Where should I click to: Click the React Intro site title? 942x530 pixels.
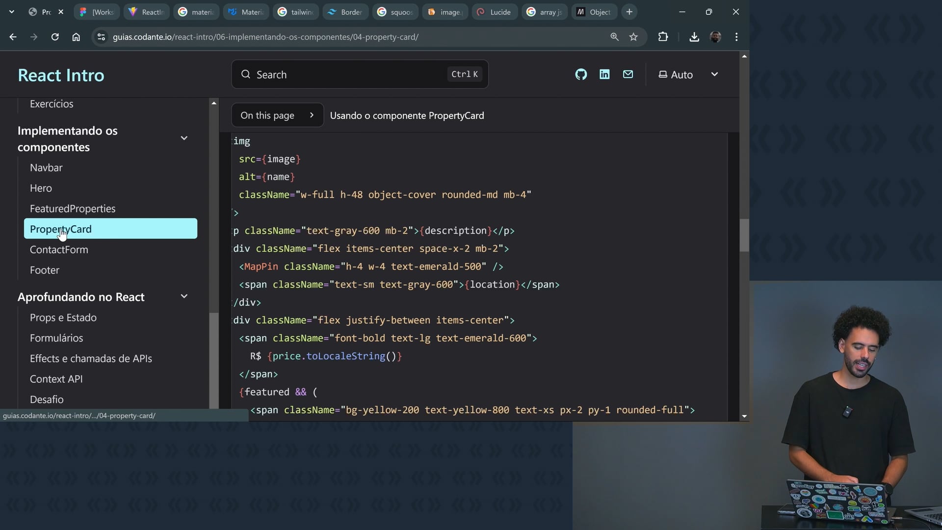[61, 75]
